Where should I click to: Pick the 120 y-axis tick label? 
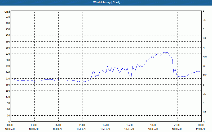tap(8, 97)
